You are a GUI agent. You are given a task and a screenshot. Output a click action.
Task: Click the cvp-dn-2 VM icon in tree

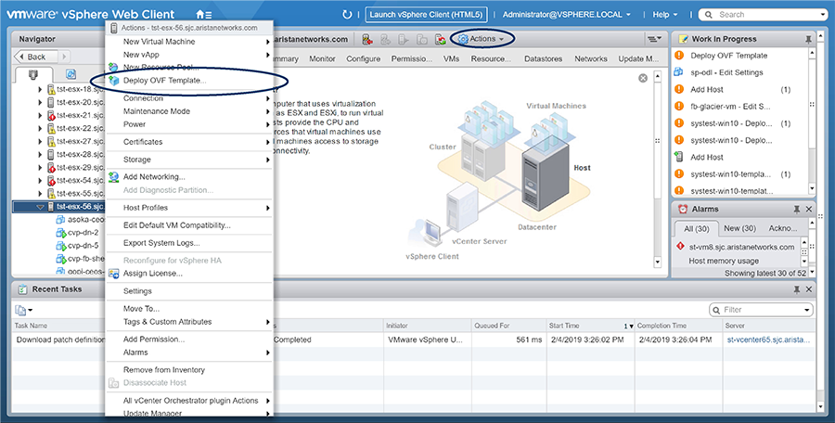point(60,233)
